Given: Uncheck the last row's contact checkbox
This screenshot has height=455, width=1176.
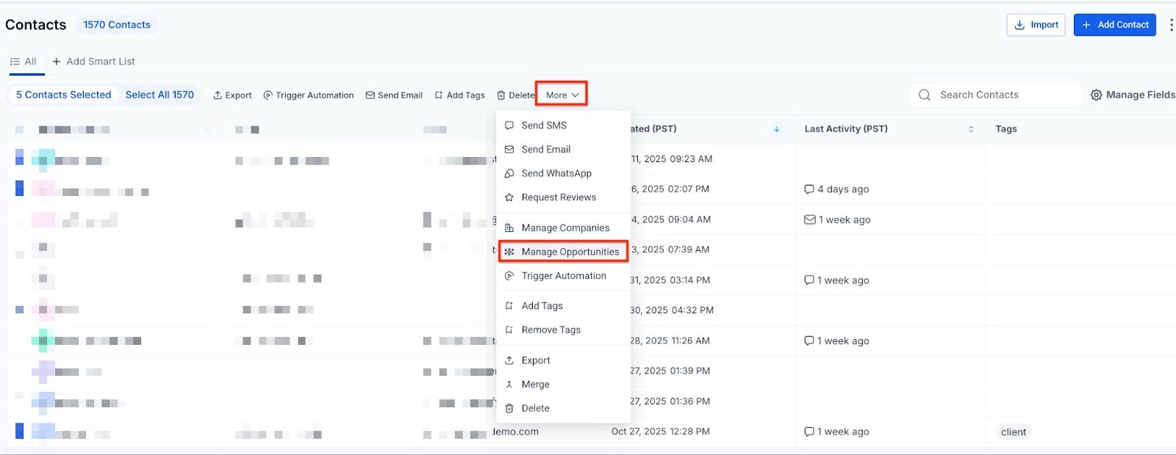Looking at the screenshot, I should [x=20, y=432].
